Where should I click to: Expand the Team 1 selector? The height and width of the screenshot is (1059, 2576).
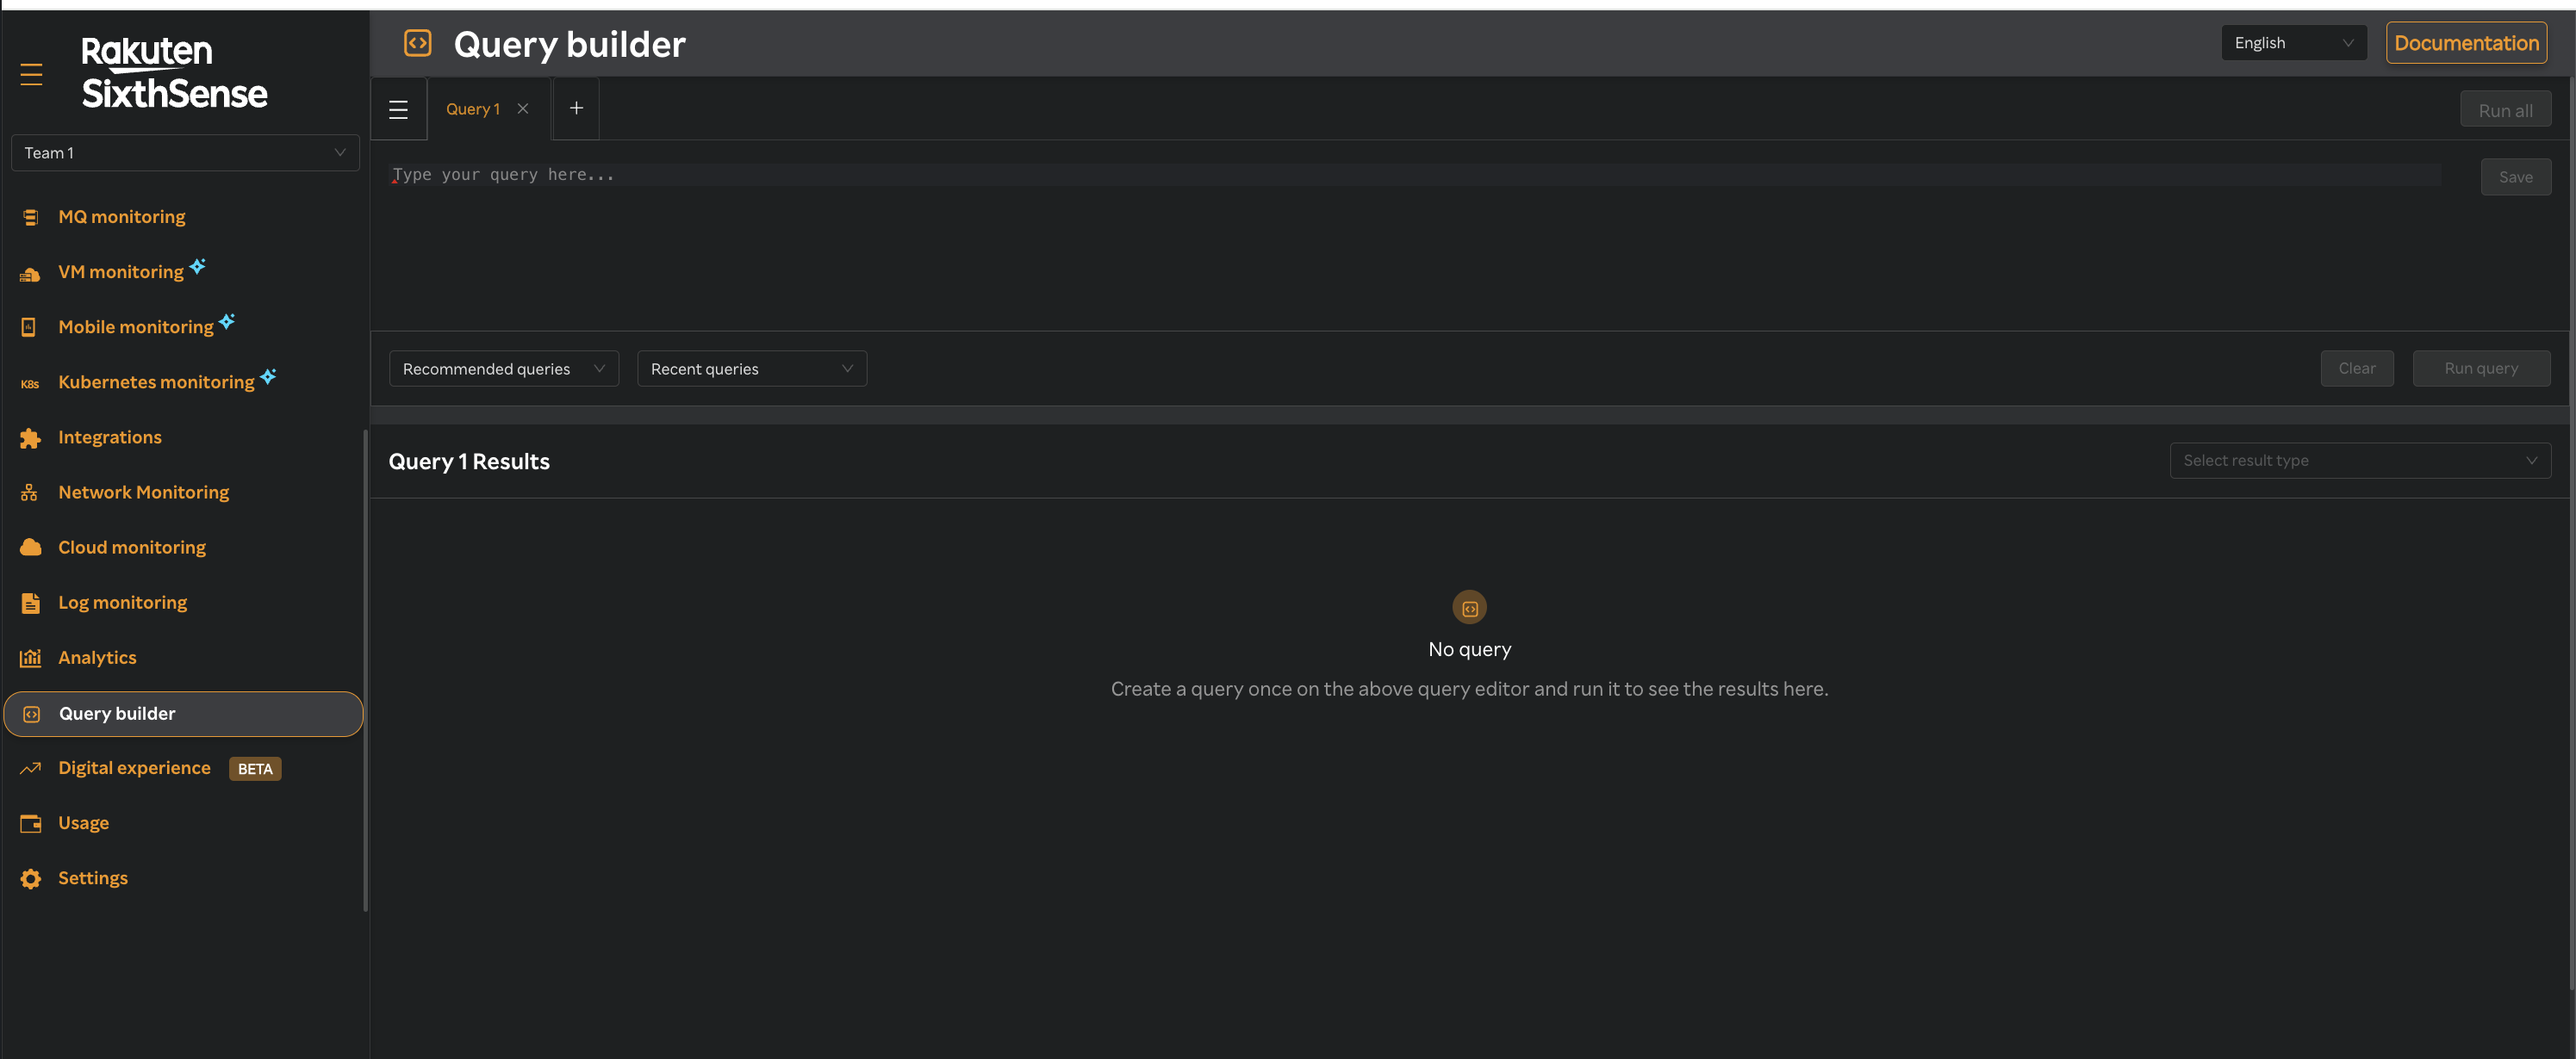[x=185, y=152]
